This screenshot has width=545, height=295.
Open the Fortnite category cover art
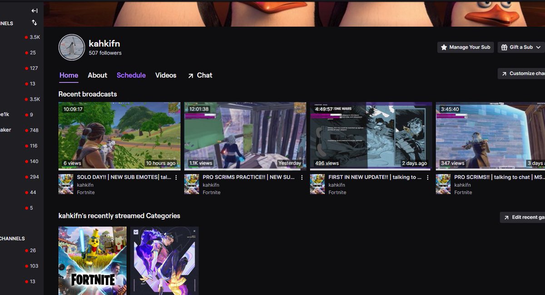click(93, 261)
